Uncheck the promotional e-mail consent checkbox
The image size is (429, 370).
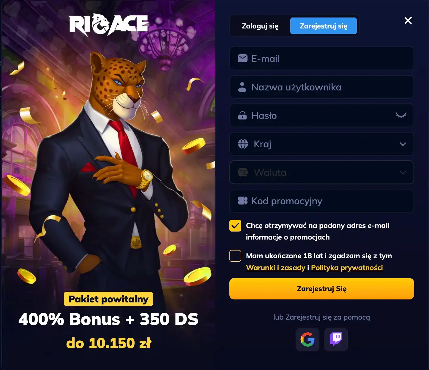pyautogui.click(x=235, y=226)
